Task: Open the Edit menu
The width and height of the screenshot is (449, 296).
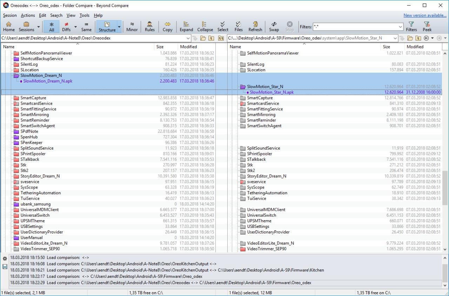Action: click(x=42, y=15)
